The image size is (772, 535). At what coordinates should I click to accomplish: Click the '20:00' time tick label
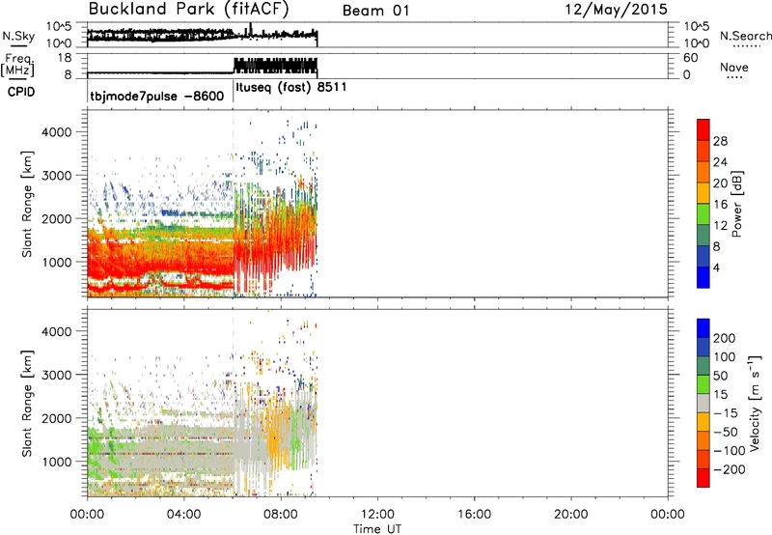(x=570, y=515)
